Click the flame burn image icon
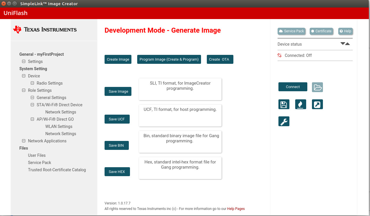The width and height of the screenshot is (370, 216). click(300, 104)
